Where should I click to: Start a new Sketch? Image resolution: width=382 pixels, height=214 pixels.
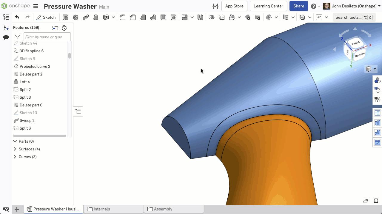[x=46, y=17]
